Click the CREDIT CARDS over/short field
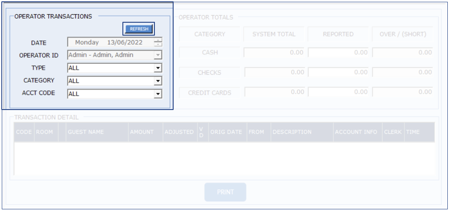Image resolution: width=450 pixels, height=212 pixels. [402, 92]
